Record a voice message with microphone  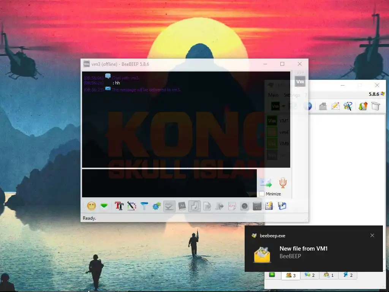(x=283, y=183)
